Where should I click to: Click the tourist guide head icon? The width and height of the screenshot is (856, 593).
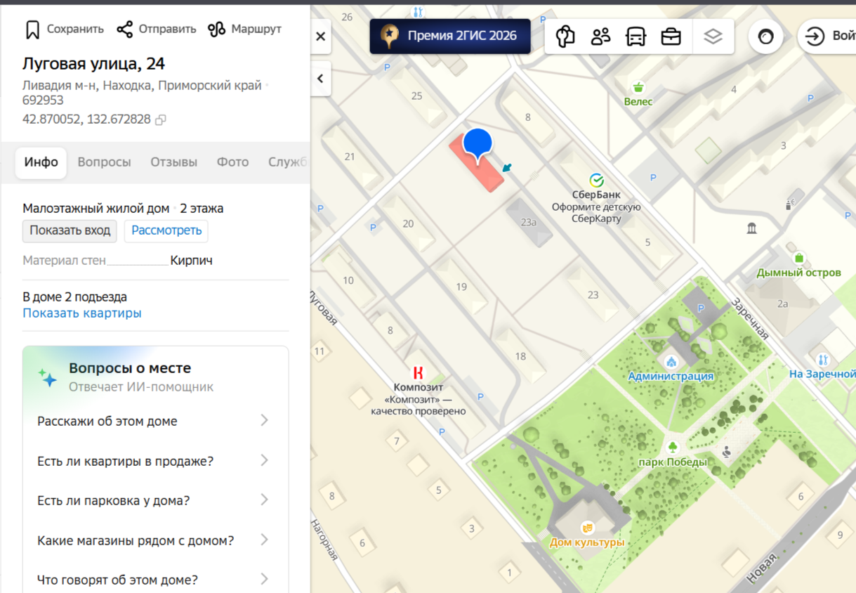click(565, 36)
